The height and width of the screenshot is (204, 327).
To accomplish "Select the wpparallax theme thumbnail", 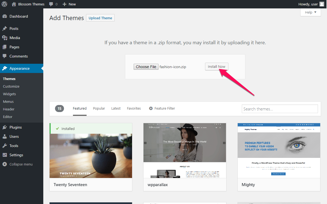I will [185, 151].
